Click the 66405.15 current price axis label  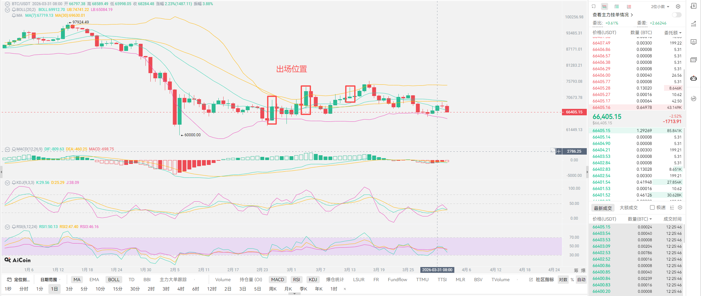(574, 112)
